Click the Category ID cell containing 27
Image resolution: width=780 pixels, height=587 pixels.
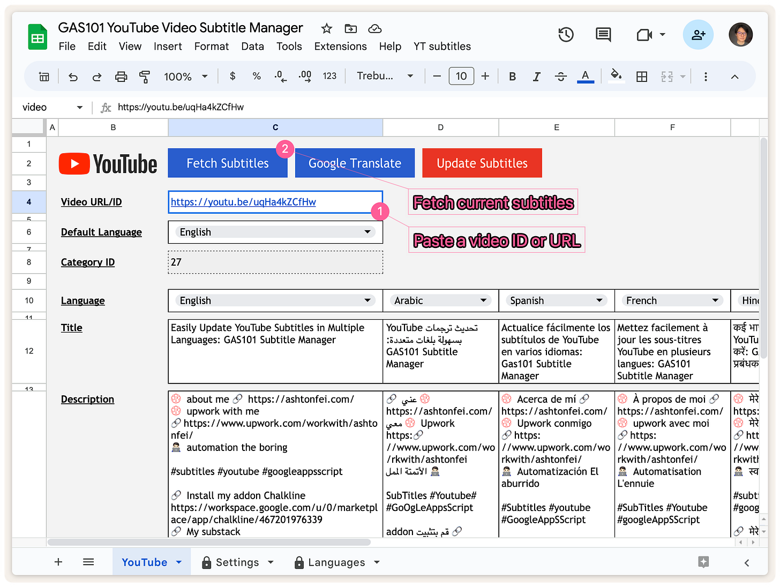point(275,262)
